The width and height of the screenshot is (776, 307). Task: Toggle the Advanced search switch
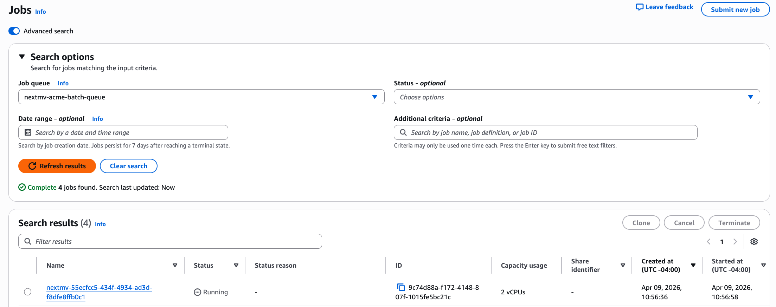14,31
